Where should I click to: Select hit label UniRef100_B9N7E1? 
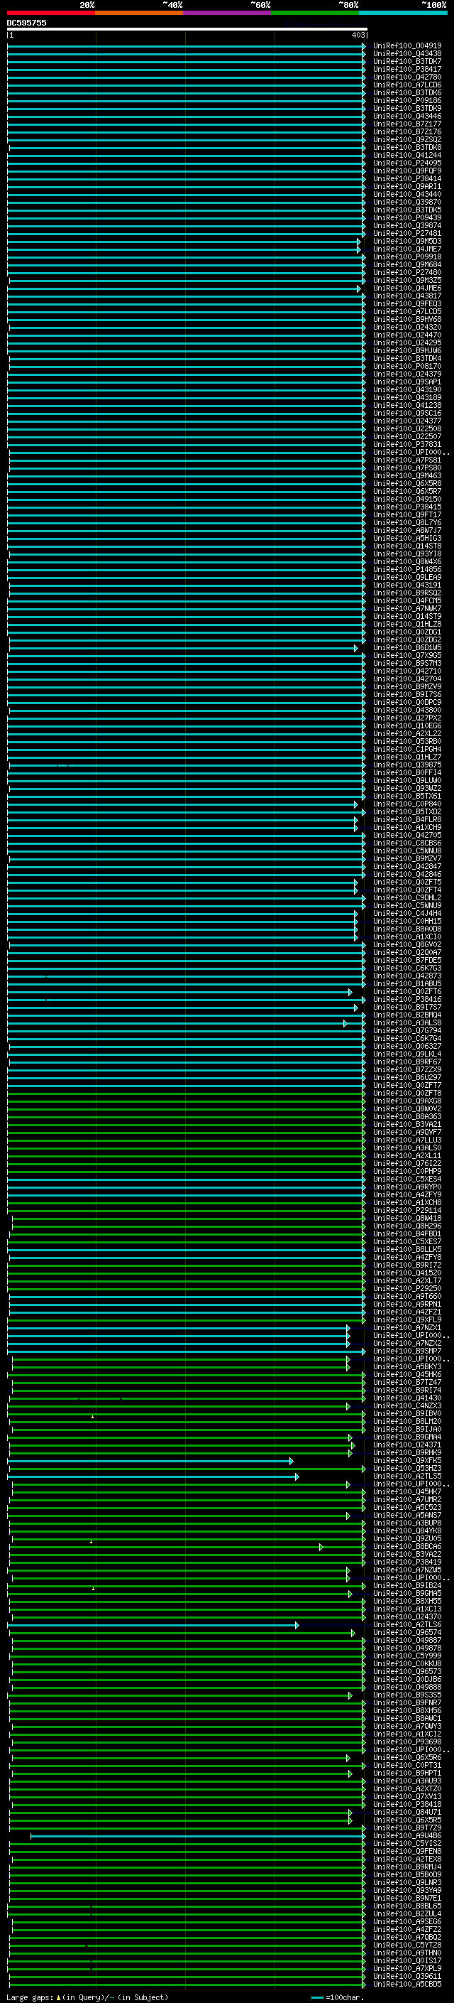point(406,1897)
